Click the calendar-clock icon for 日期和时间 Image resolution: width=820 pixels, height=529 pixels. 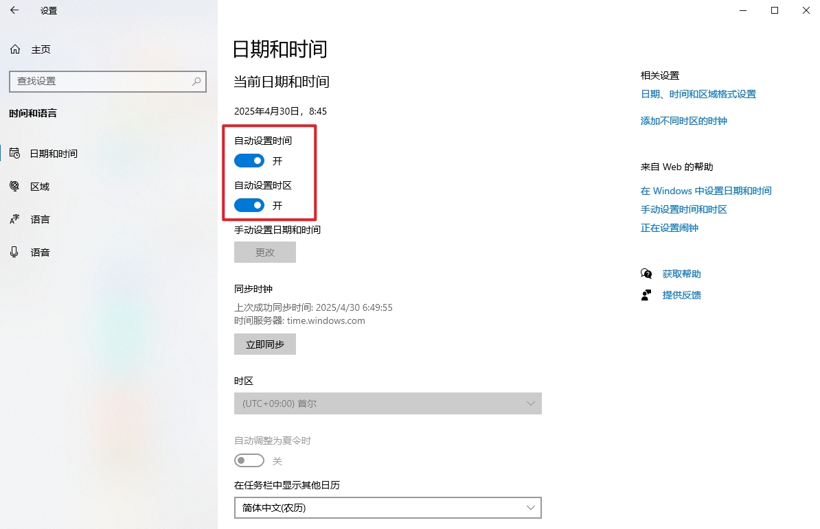(14, 153)
